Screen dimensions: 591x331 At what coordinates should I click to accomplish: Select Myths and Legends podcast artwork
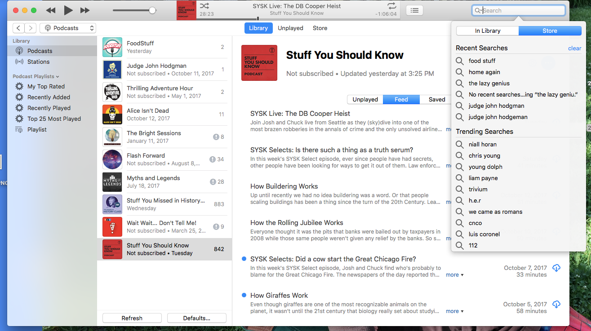[112, 182]
